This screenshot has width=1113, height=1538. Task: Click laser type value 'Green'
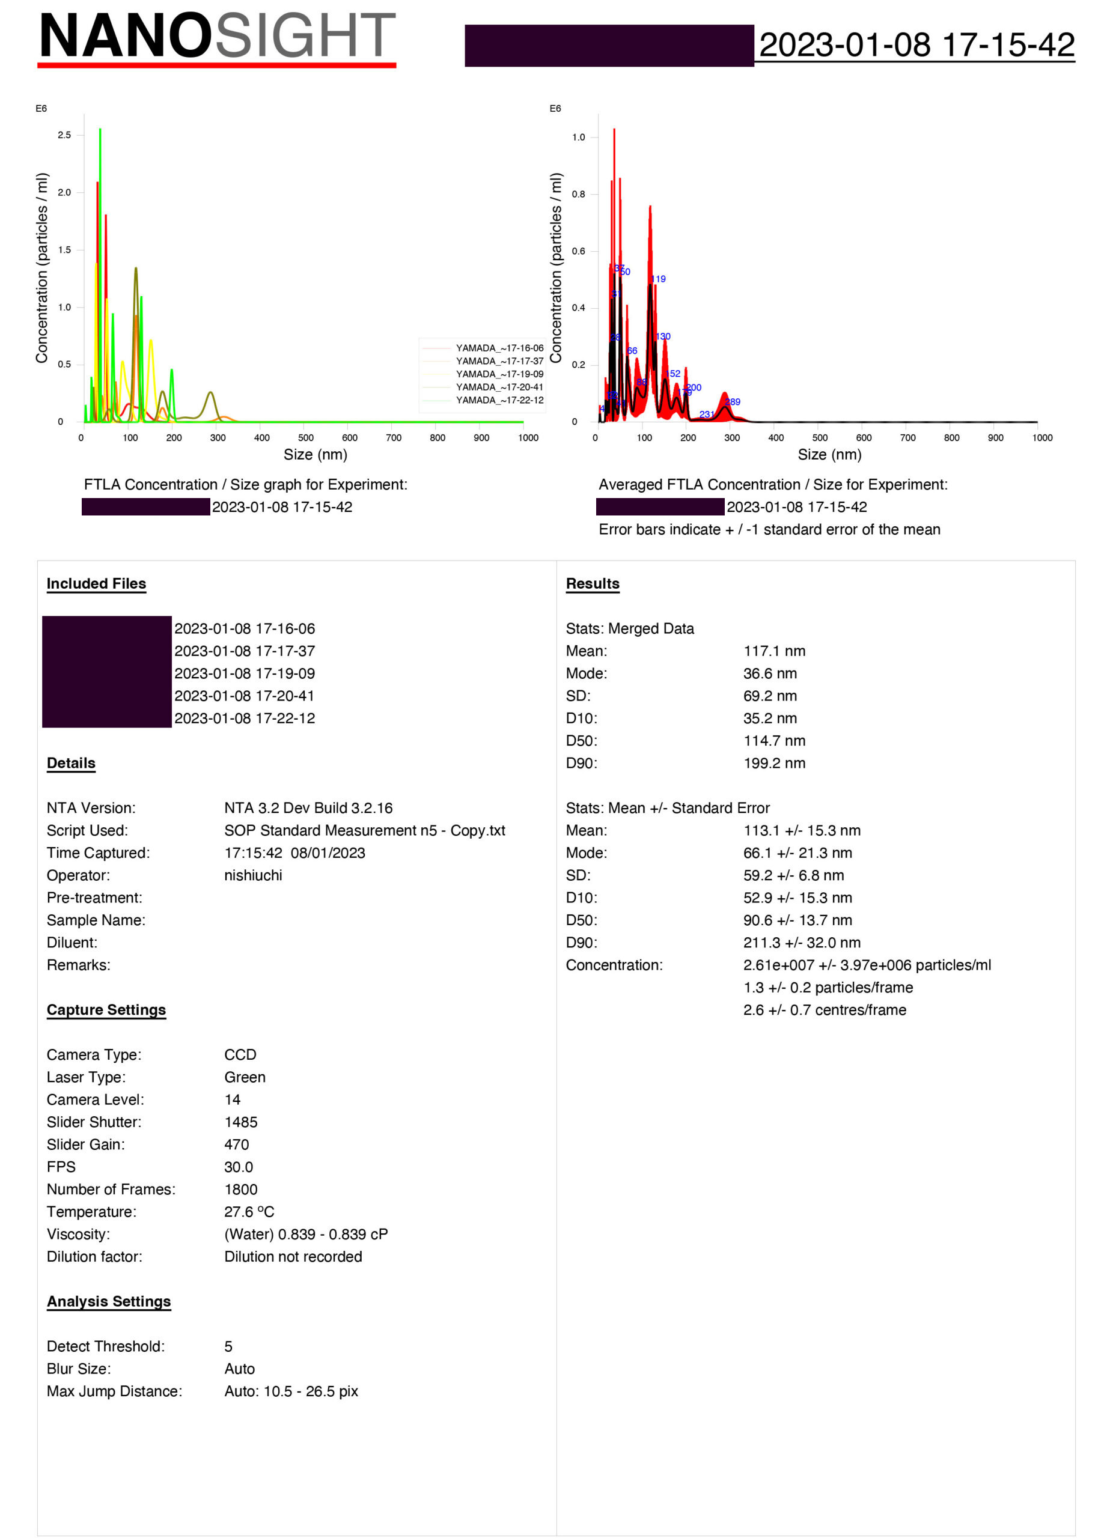coord(245,1077)
